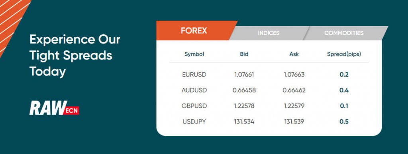Click EURUSD bid price 1.07661
The height and width of the screenshot is (154, 408).
coord(244,75)
